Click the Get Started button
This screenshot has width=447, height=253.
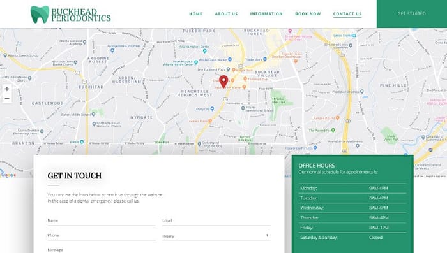(412, 13)
